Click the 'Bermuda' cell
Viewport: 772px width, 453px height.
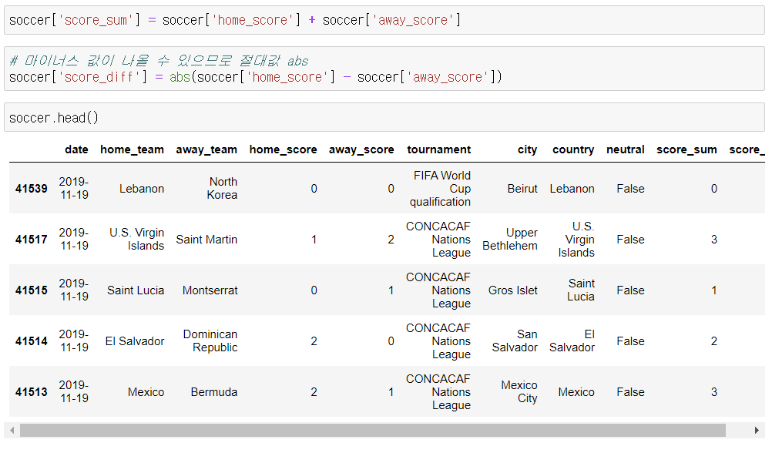[x=214, y=392]
